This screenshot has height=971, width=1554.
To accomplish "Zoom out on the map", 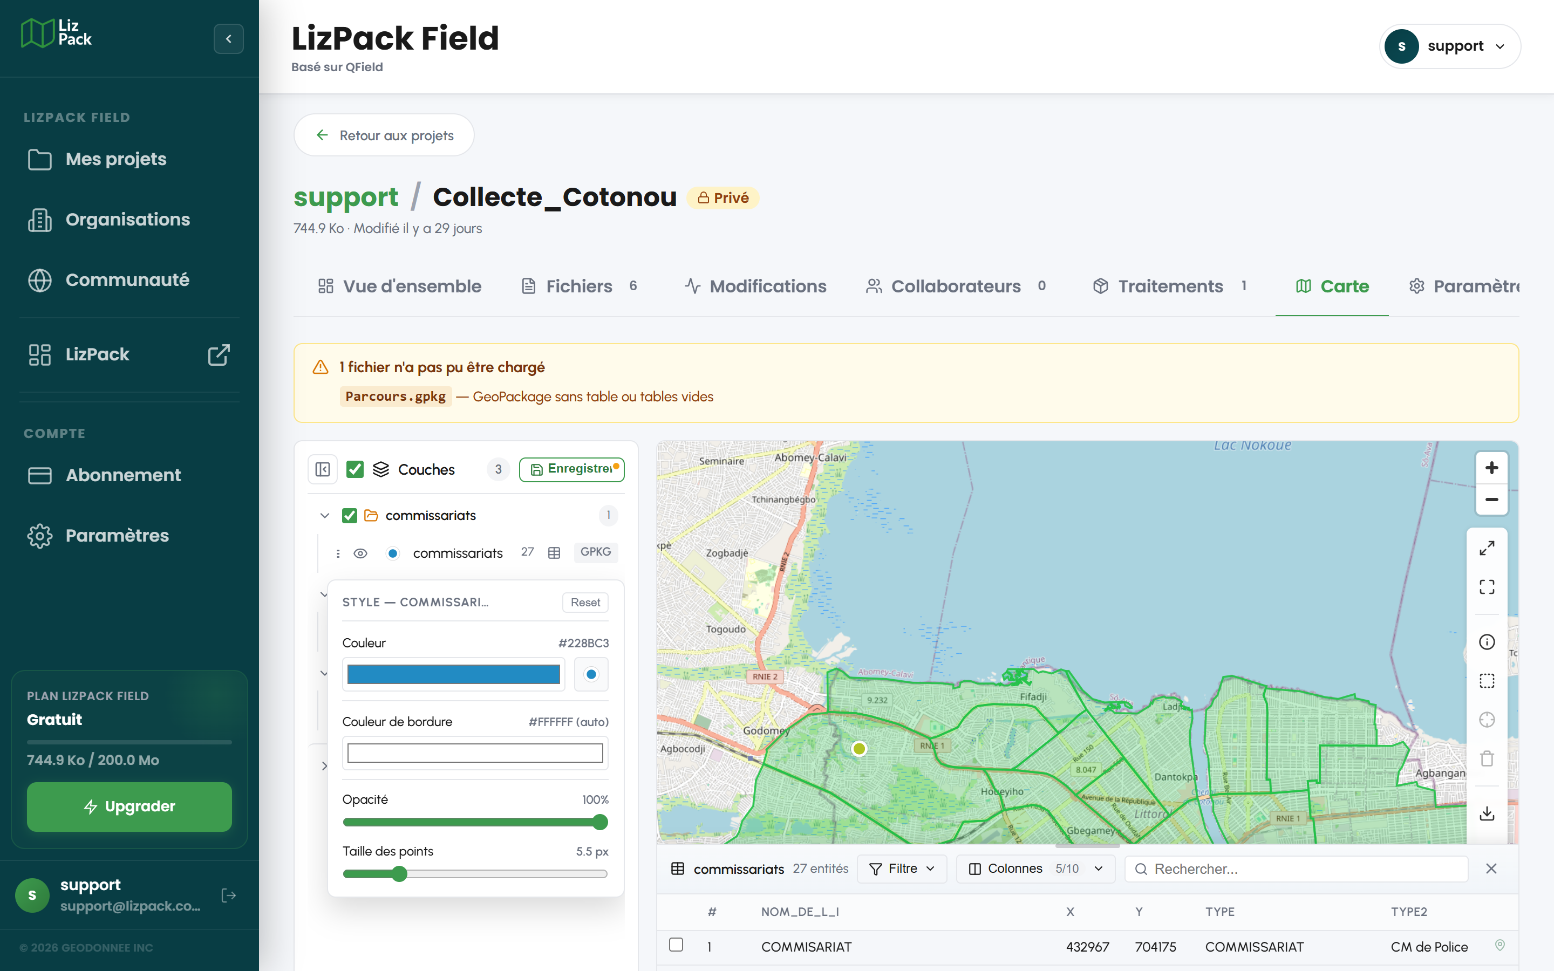I will (1491, 500).
